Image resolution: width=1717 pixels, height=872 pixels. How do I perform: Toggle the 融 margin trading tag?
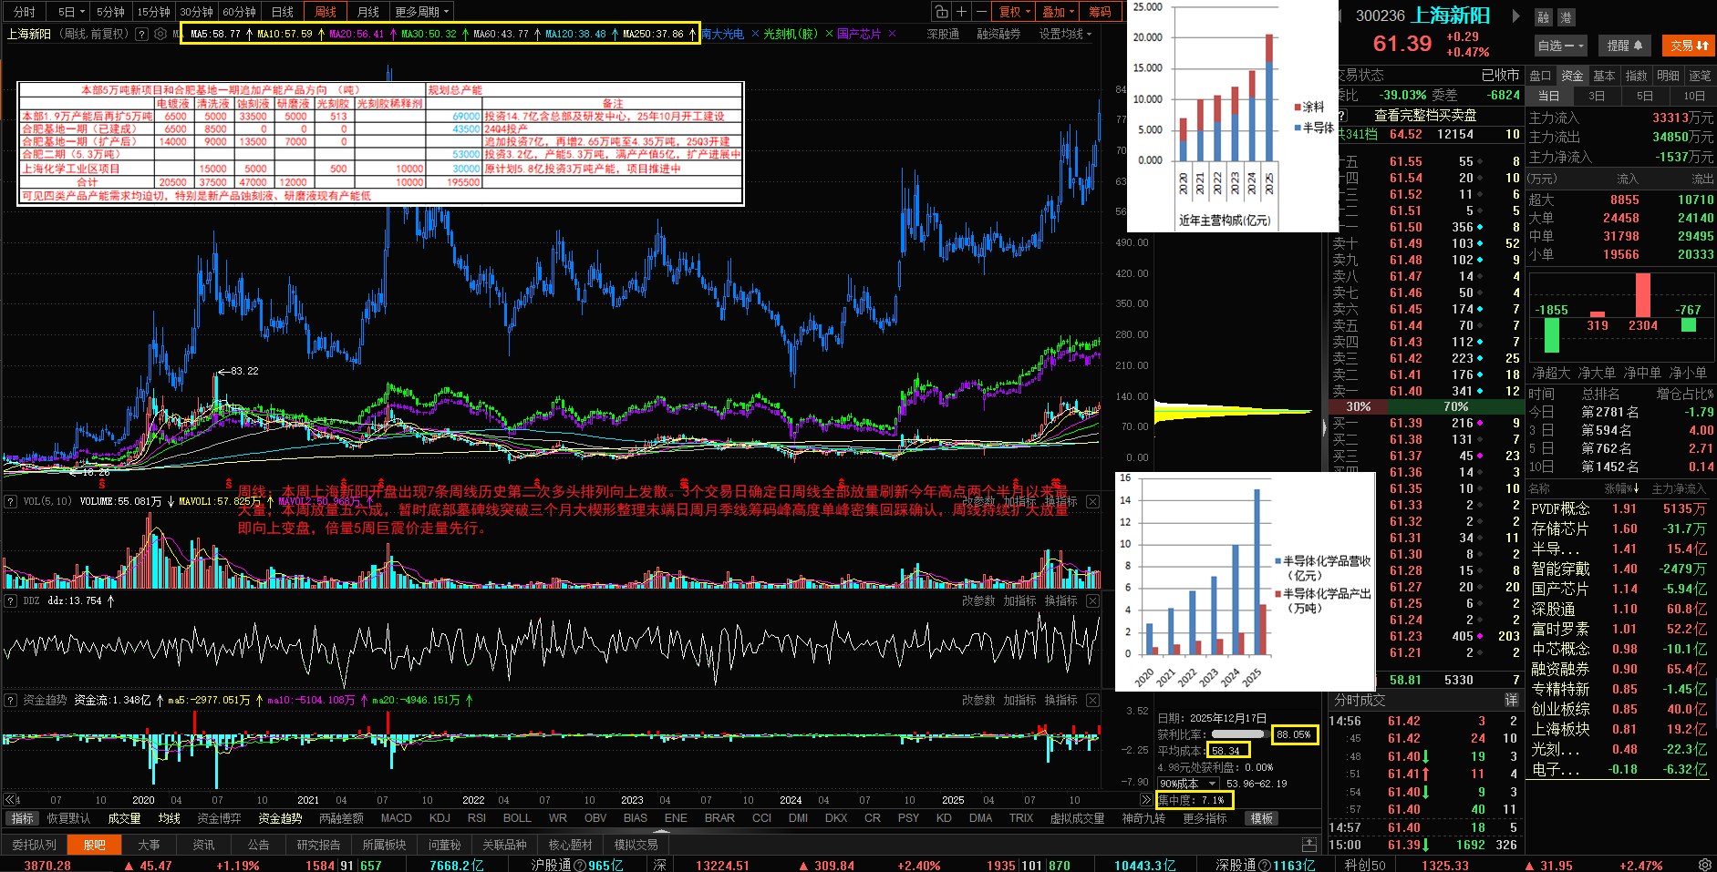tap(1543, 16)
